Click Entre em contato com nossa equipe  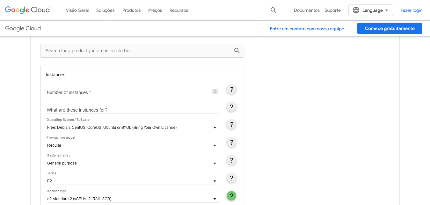coord(307,28)
